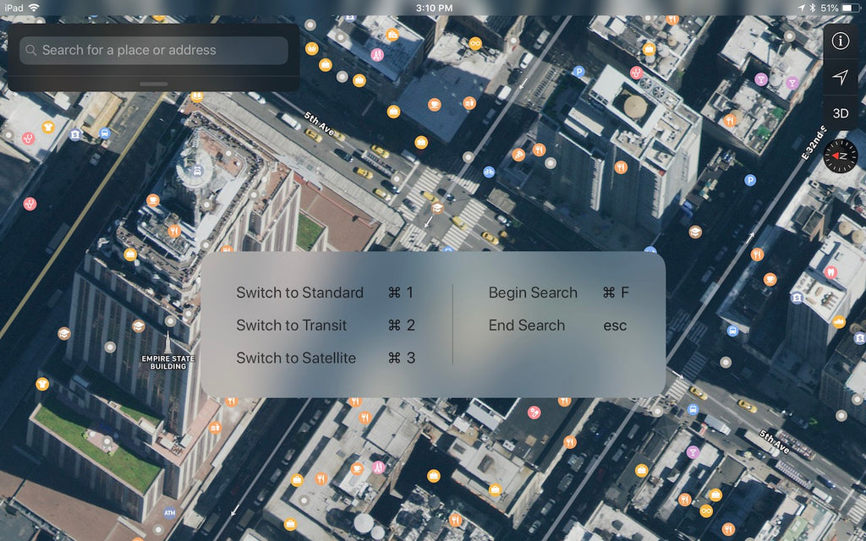Tap the compass to face north
This screenshot has width=866, height=541.
840,156
